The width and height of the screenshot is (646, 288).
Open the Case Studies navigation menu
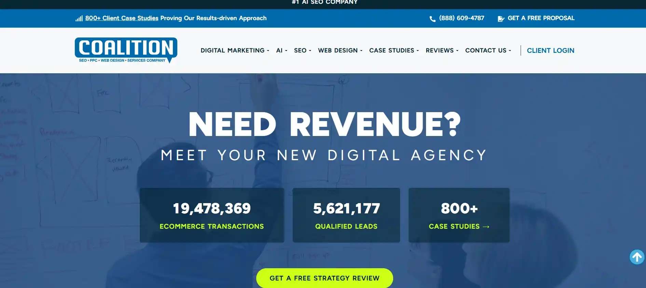[394, 50]
